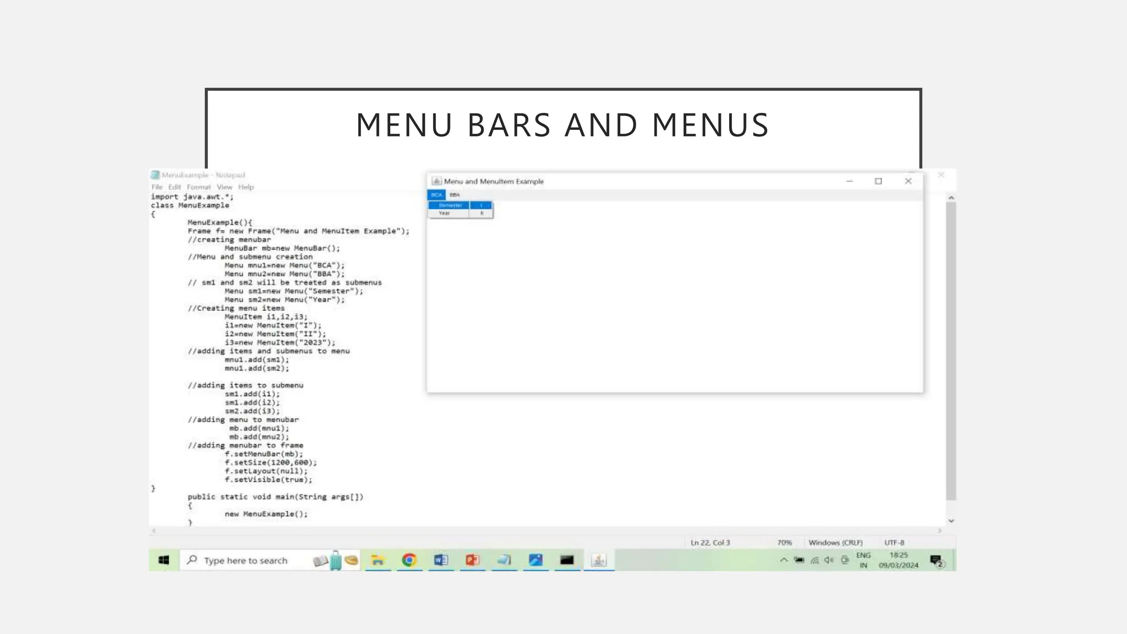The width and height of the screenshot is (1127, 634).
Task: Open Google Chrome from the taskbar
Action: tap(409, 560)
